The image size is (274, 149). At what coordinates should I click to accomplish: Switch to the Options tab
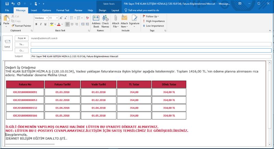pyautogui.click(x=47, y=10)
